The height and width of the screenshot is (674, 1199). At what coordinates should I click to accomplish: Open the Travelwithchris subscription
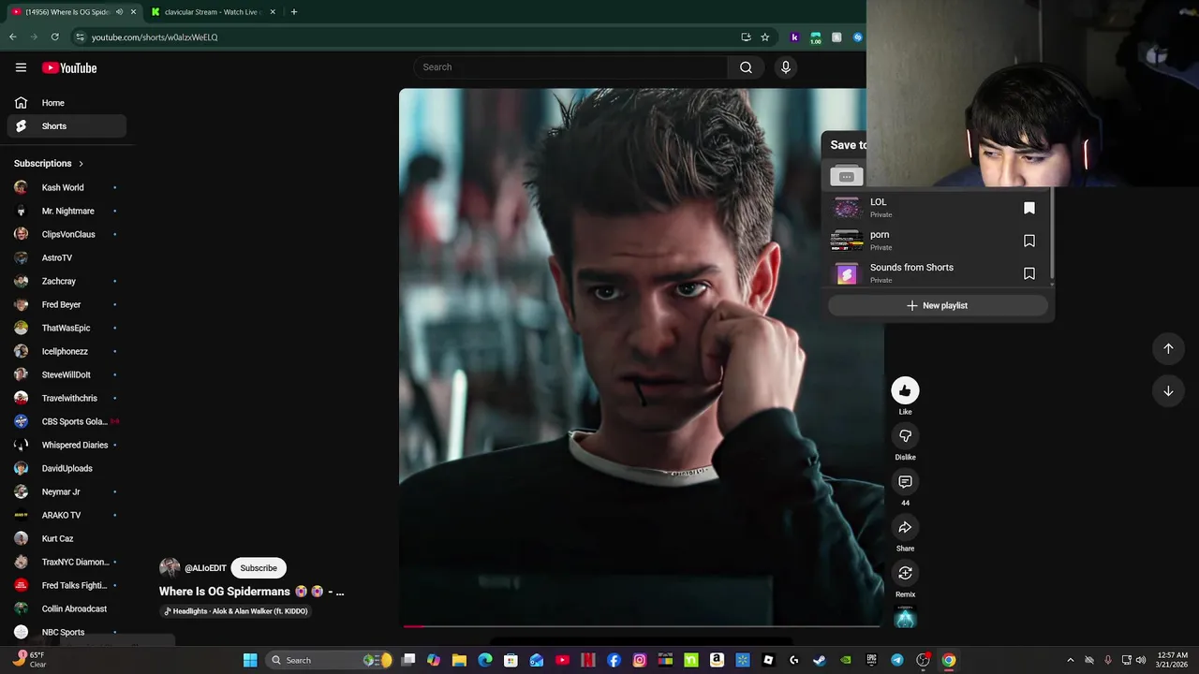pyautogui.click(x=66, y=398)
